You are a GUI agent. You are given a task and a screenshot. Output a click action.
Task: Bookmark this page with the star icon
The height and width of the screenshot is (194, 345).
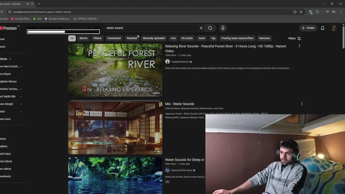click(301, 12)
